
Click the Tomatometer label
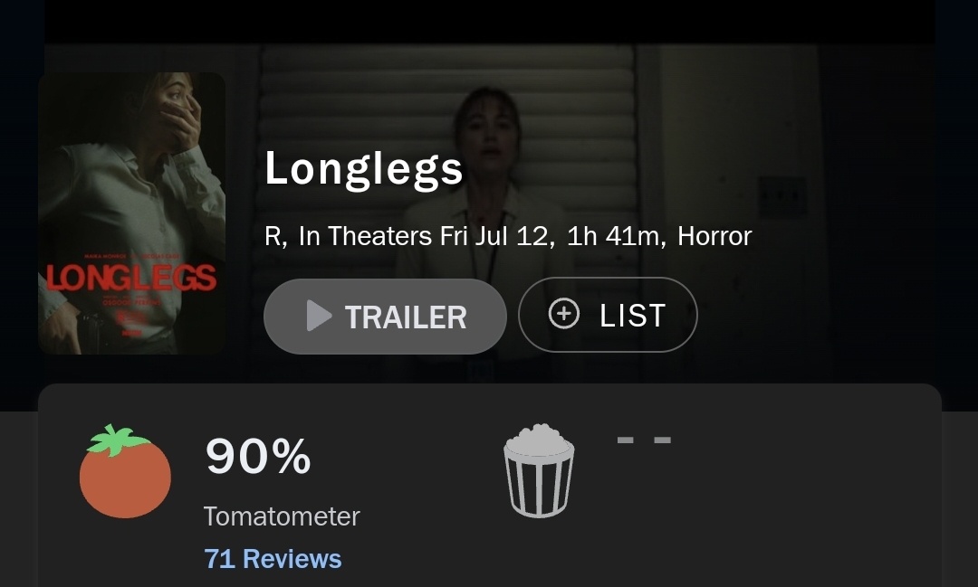(x=282, y=516)
